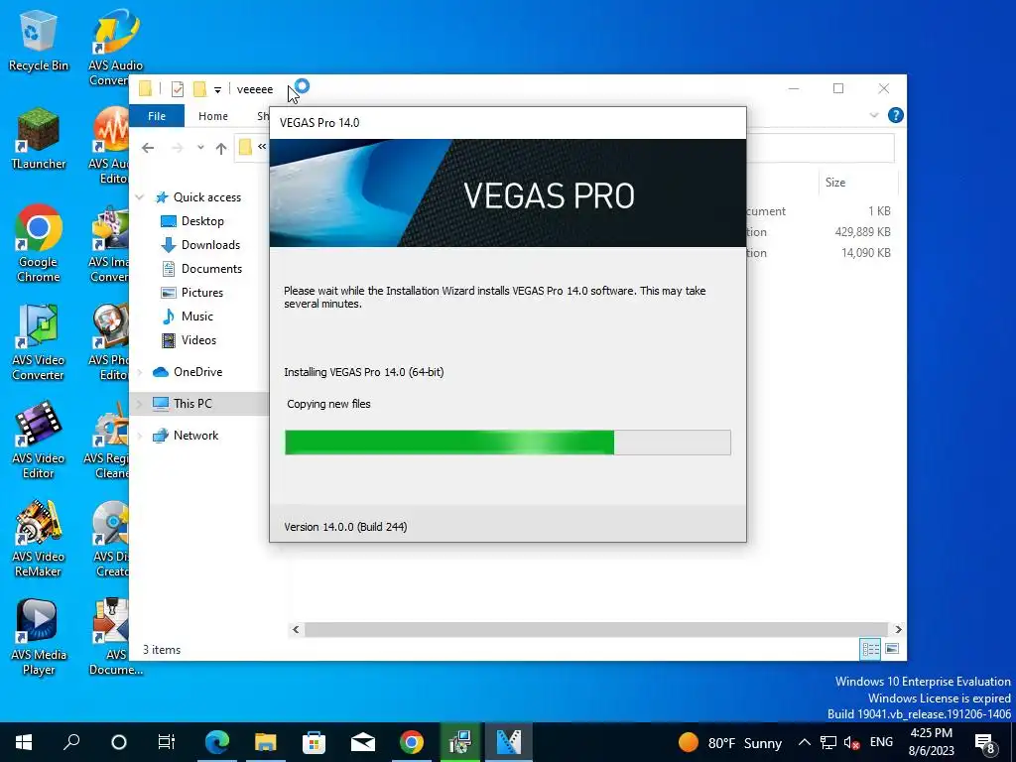The width and height of the screenshot is (1016, 762).
Task: Click the Explorer horizontal scrollbar track
Action: coord(595,629)
